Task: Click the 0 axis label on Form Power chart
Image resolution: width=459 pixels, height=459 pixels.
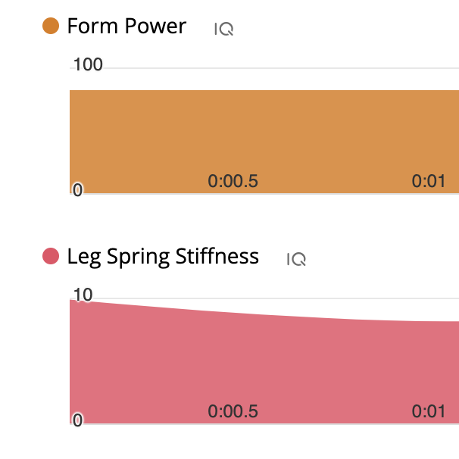Action: 77,190
